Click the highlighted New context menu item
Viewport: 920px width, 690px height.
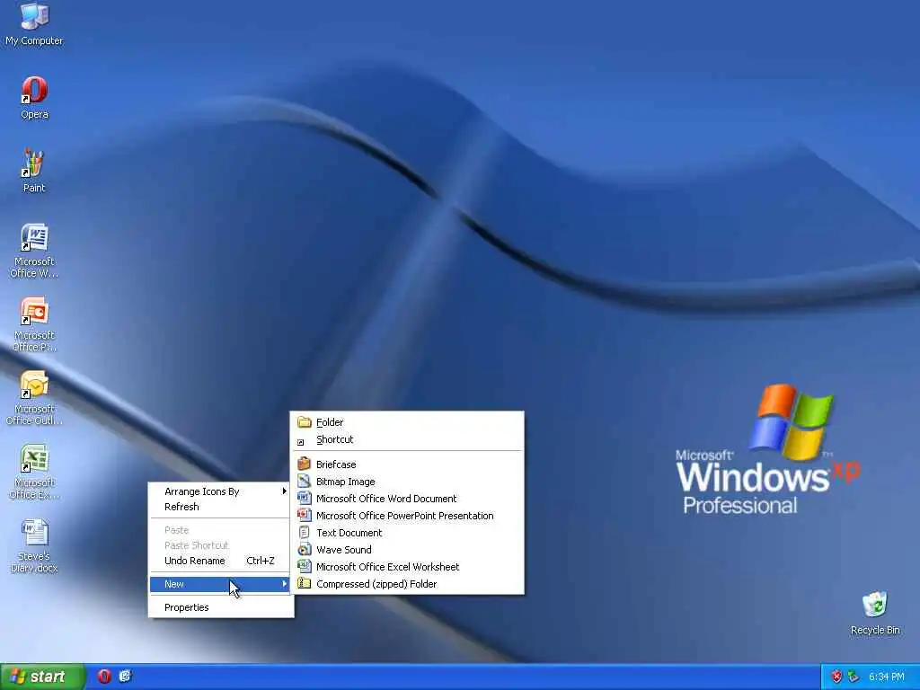pyautogui.click(x=221, y=584)
